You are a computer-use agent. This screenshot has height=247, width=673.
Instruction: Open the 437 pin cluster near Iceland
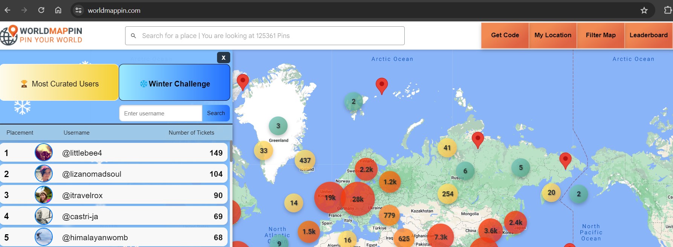[x=305, y=160]
